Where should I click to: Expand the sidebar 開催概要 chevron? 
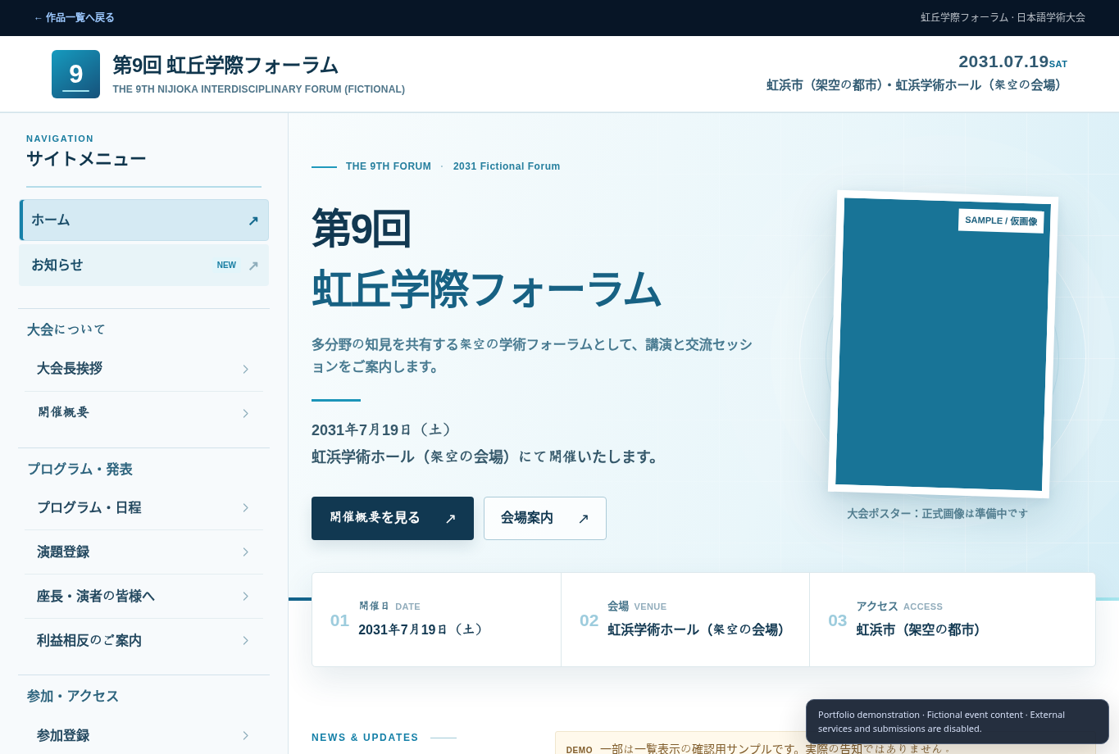click(245, 414)
